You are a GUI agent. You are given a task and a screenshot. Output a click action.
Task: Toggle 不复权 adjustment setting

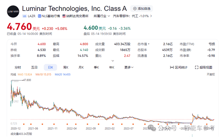211,74
